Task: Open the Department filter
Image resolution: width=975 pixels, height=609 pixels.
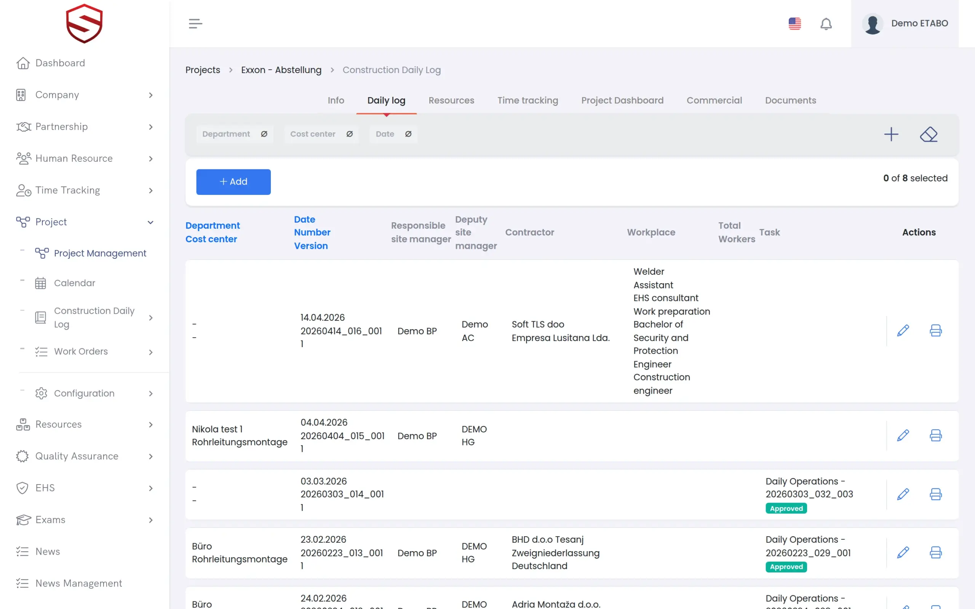Action: point(235,134)
